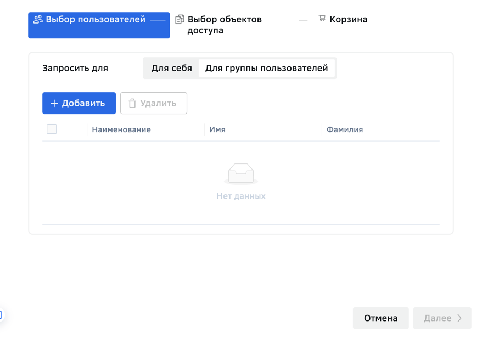Image resolution: width=482 pixels, height=344 pixels.
Task: Click the chevron arrow on Далее
Action: click(x=459, y=318)
